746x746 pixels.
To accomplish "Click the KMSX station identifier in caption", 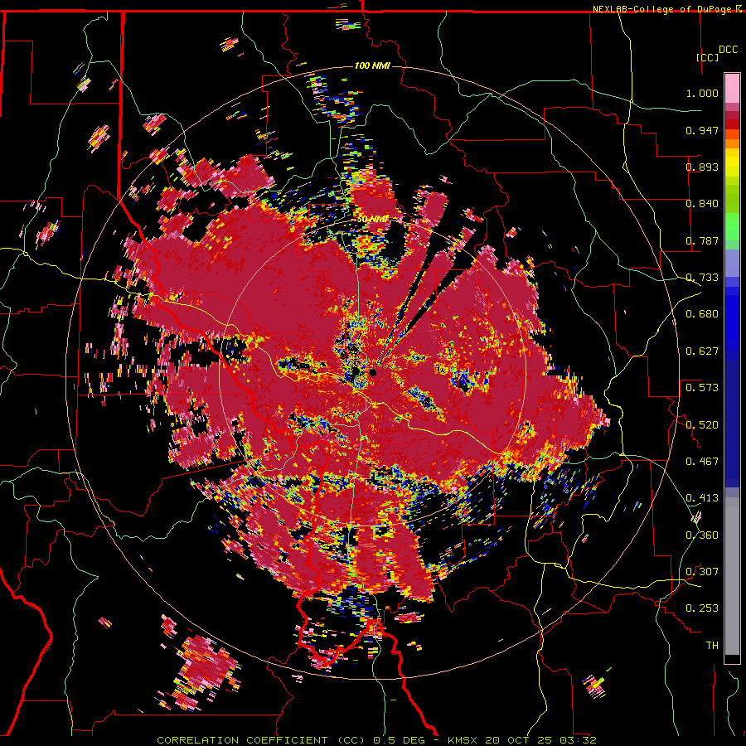I will (464, 740).
